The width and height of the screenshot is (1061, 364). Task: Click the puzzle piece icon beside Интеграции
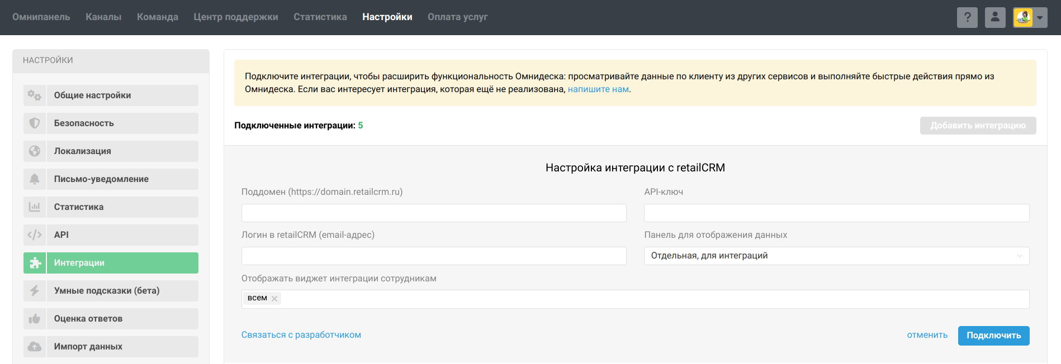35,263
